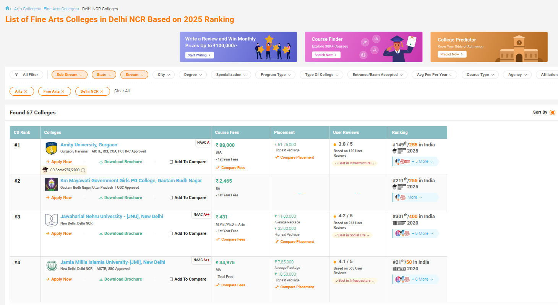Open the All Filter funnel icon
Image resolution: width=558 pixels, height=305 pixels.
click(16, 75)
